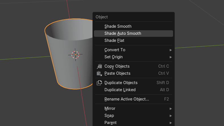Expand the Convert To submenu arrow
Screen dimensions: 224x126
coord(171,50)
